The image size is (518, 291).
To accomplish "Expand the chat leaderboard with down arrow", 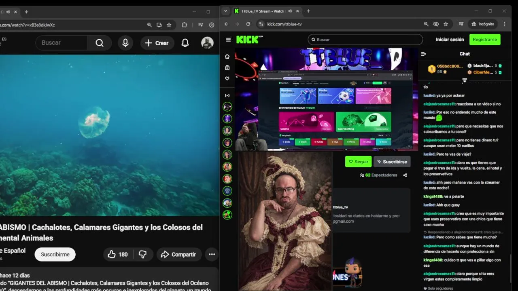I will [465, 80].
